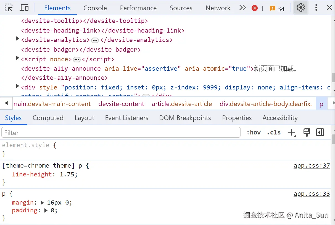
Task: Expand the devsite-analytics element node
Action: [18, 39]
